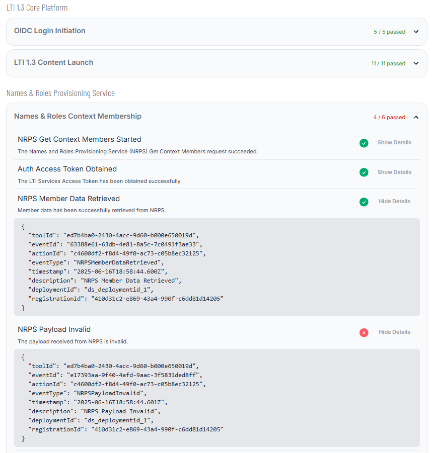This screenshot has height=453, width=430.
Task: Click the '4 / 6 passed' status label
Action: click(x=389, y=117)
